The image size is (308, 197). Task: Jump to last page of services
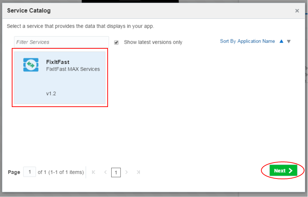tap(138, 172)
